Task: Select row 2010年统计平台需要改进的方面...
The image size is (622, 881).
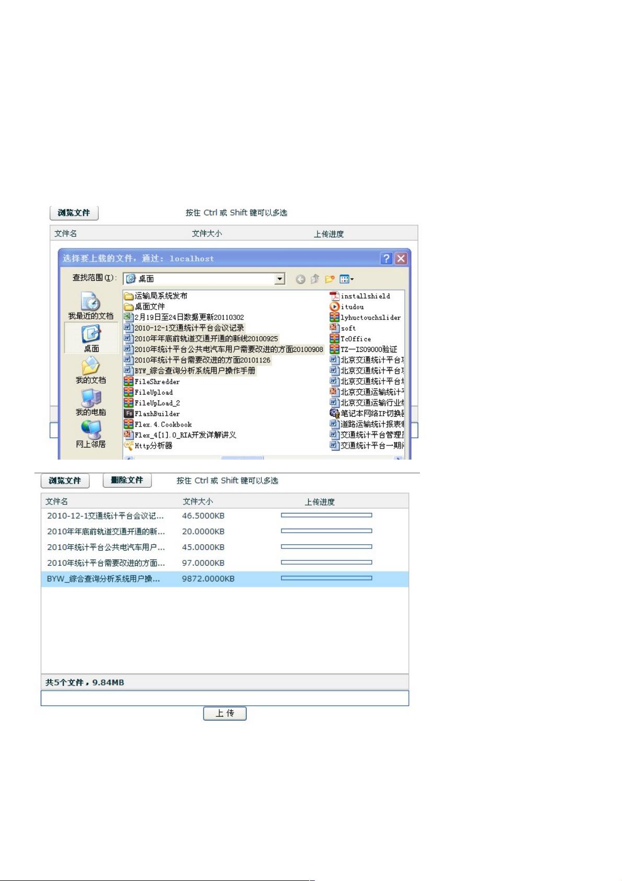Action: (x=225, y=563)
